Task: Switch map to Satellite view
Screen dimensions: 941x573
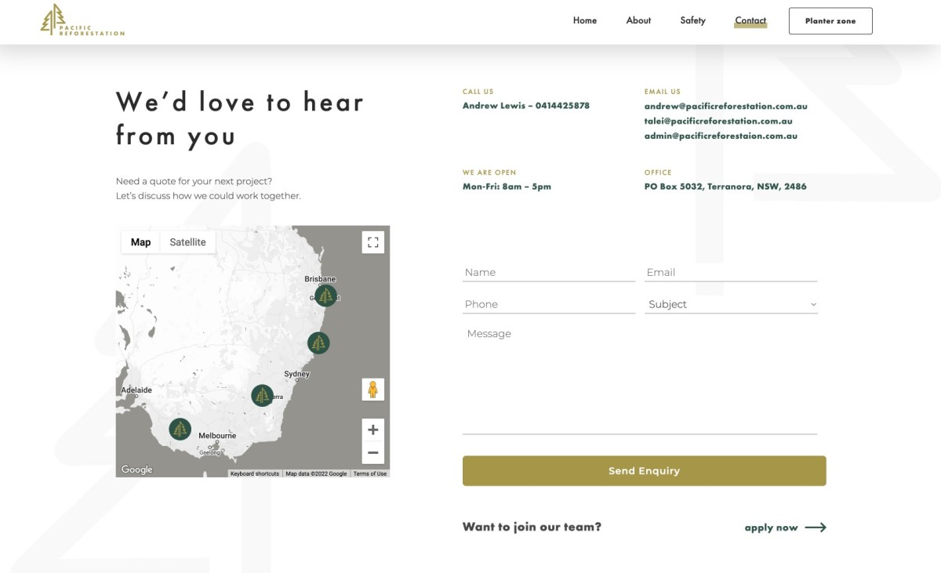Action: click(x=188, y=242)
